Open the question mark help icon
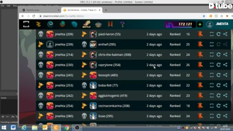 122,24
